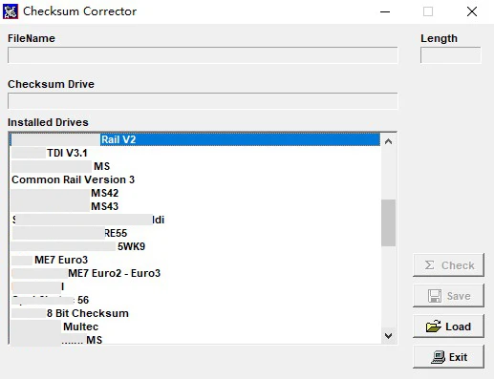Select the MS43 drive entry

point(195,206)
